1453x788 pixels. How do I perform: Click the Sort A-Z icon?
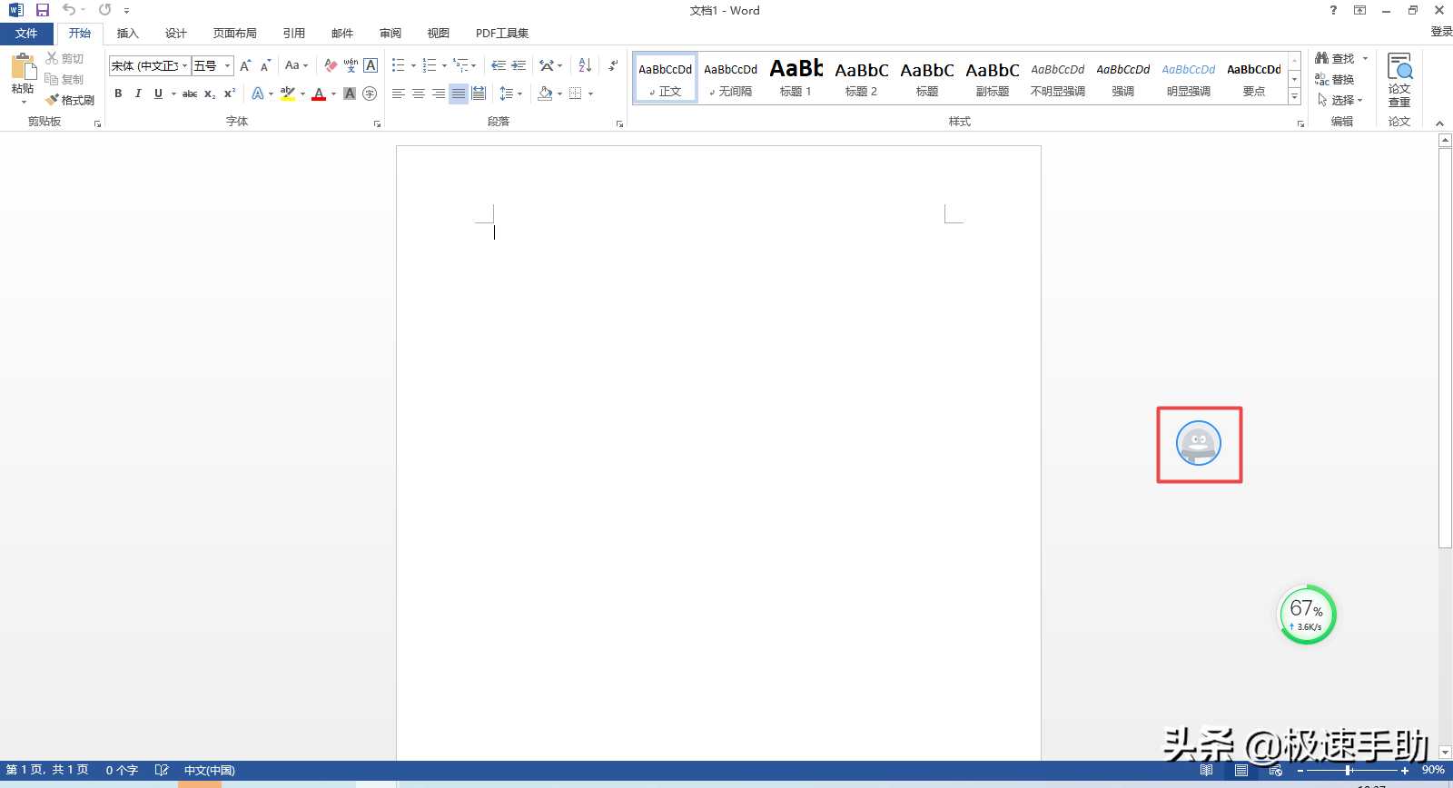(x=585, y=65)
